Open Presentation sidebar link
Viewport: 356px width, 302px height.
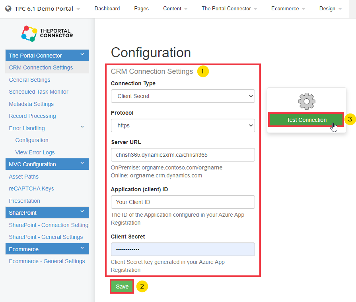coord(25,201)
